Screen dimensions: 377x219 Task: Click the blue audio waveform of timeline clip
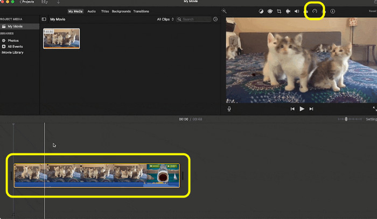point(96,185)
